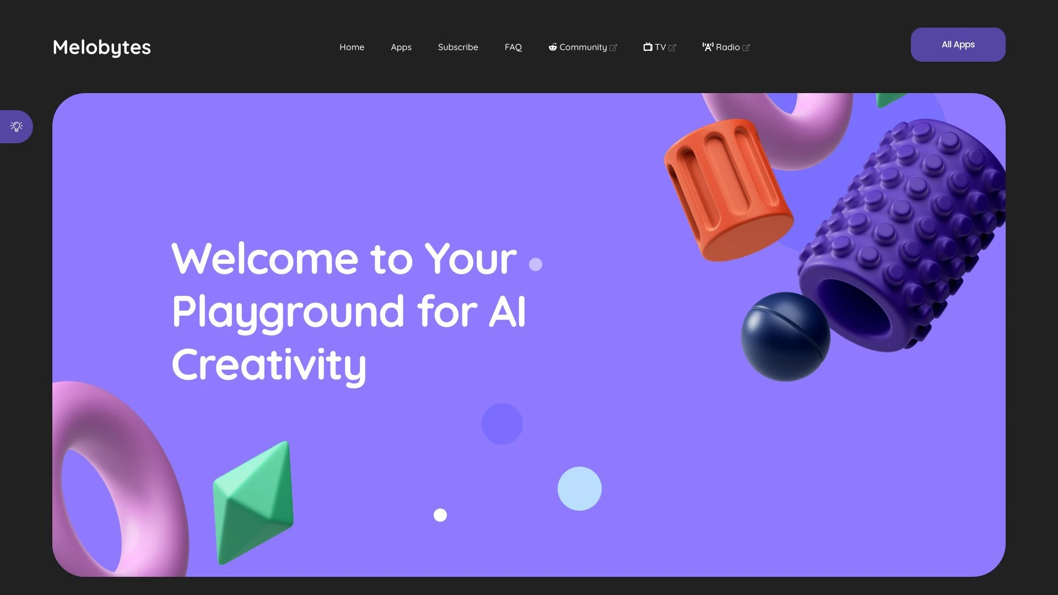
Task: Toggle visibility of sidebar light icon
Action: coord(16,126)
